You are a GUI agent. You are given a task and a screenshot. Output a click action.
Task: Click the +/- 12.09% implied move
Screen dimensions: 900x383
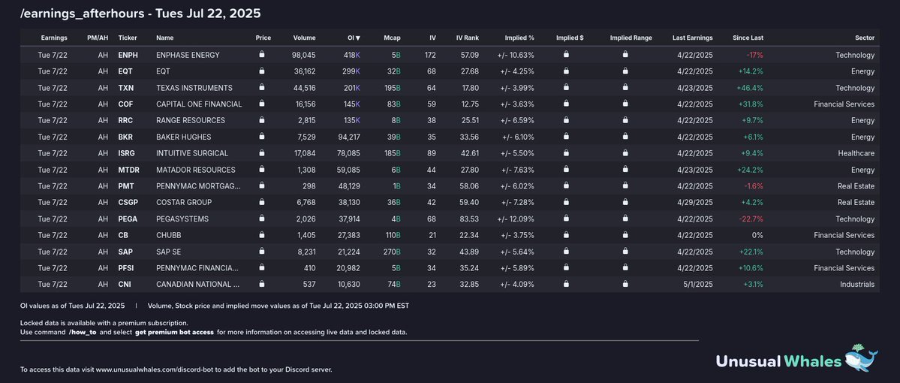pyautogui.click(x=516, y=219)
